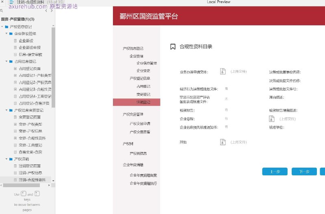Go to next page arrow
This screenshot has width=325, height=214.
(52, 11)
